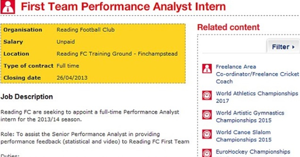This screenshot has width=300, height=157.
Task: Click the red job icon beside the page title
Action: point(8,6)
